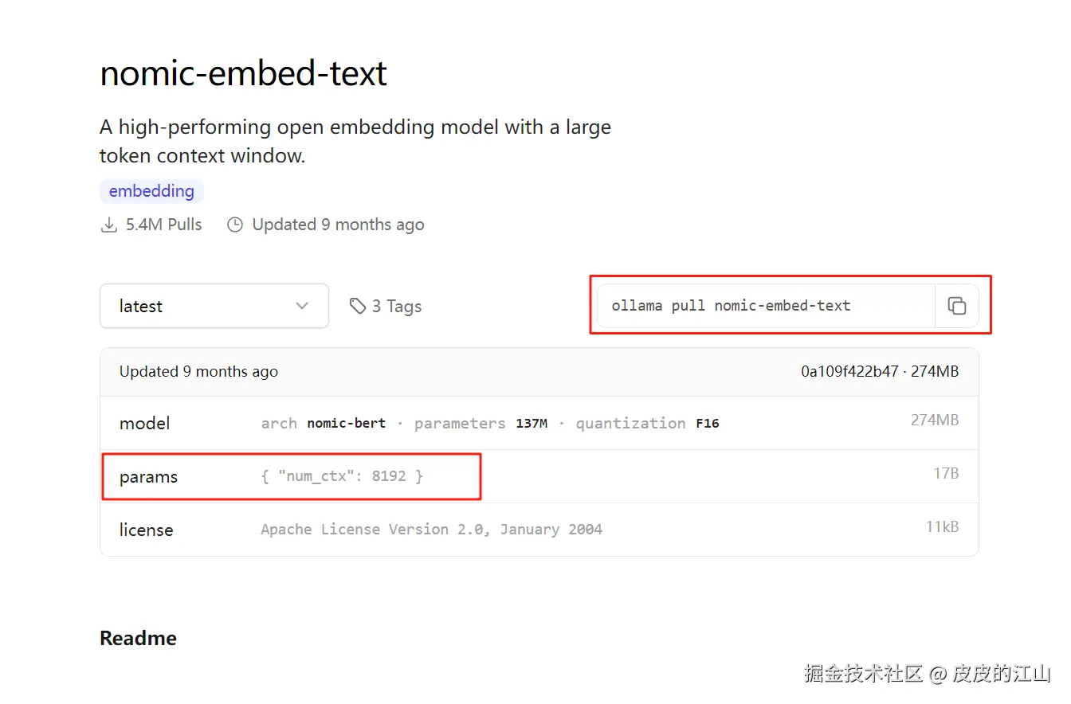Viewport: 1071px width, 704px height.
Task: Click the clock icon beside the page update time
Action: pyautogui.click(x=235, y=225)
